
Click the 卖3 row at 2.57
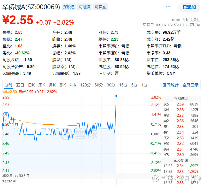coord(181,116)
